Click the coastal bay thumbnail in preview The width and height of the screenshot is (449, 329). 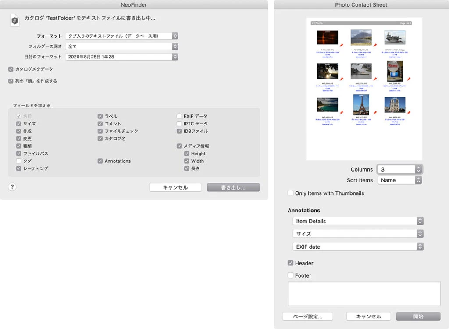(x=328, y=105)
